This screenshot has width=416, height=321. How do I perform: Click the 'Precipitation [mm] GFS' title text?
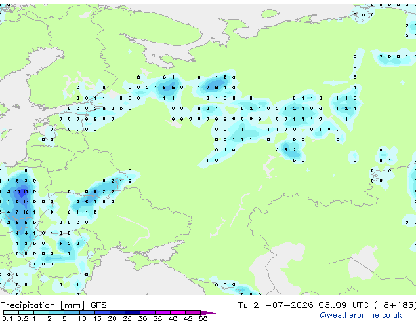[x=53, y=305]
